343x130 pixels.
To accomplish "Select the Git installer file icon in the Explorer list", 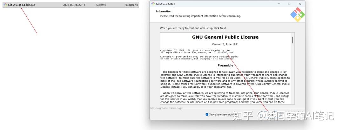I will pyautogui.click(x=5, y=5).
